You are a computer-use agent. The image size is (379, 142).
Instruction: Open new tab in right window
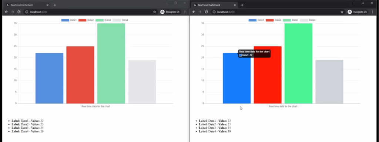(242, 5)
